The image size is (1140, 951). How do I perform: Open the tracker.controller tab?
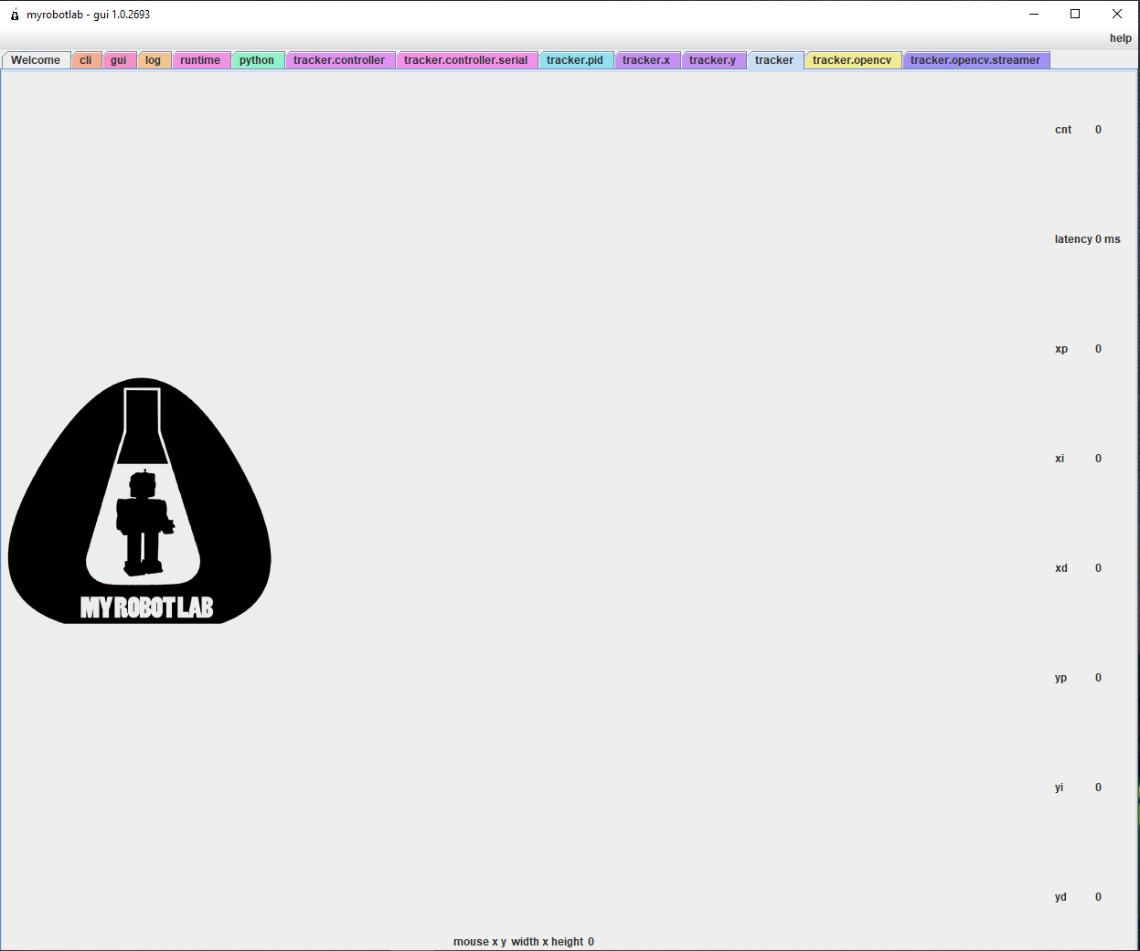(x=339, y=60)
